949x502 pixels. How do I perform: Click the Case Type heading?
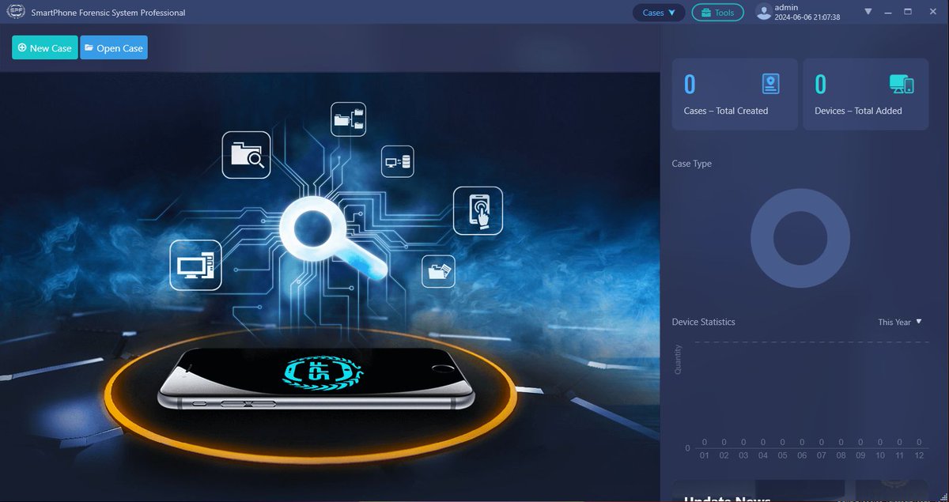pos(692,164)
